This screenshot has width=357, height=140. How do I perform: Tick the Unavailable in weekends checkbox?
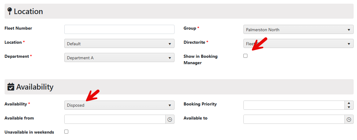[66, 131]
